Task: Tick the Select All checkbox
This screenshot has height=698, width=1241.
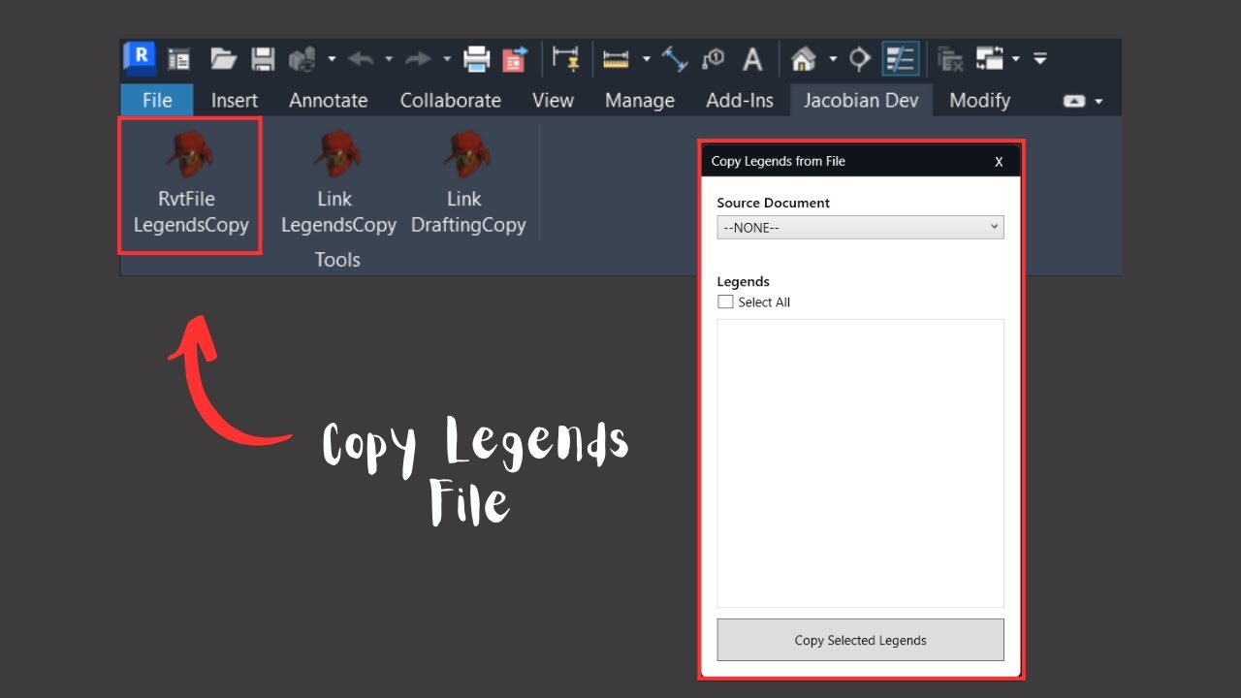Action: [725, 301]
